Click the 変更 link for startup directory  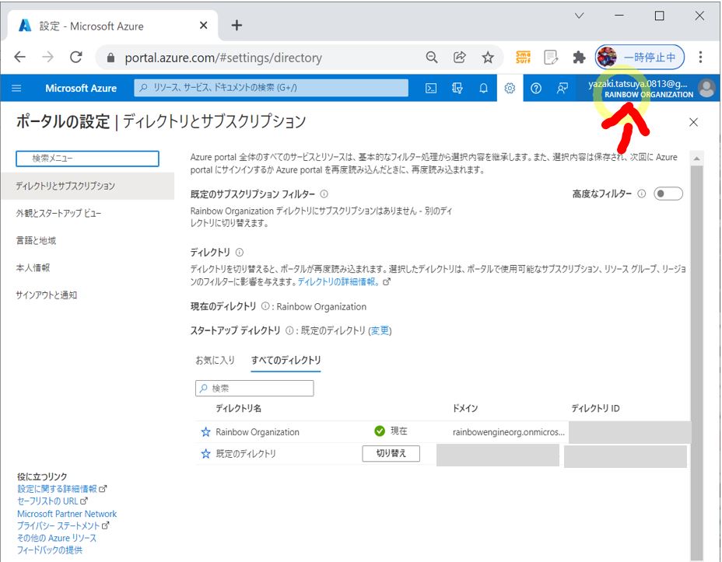pos(380,330)
